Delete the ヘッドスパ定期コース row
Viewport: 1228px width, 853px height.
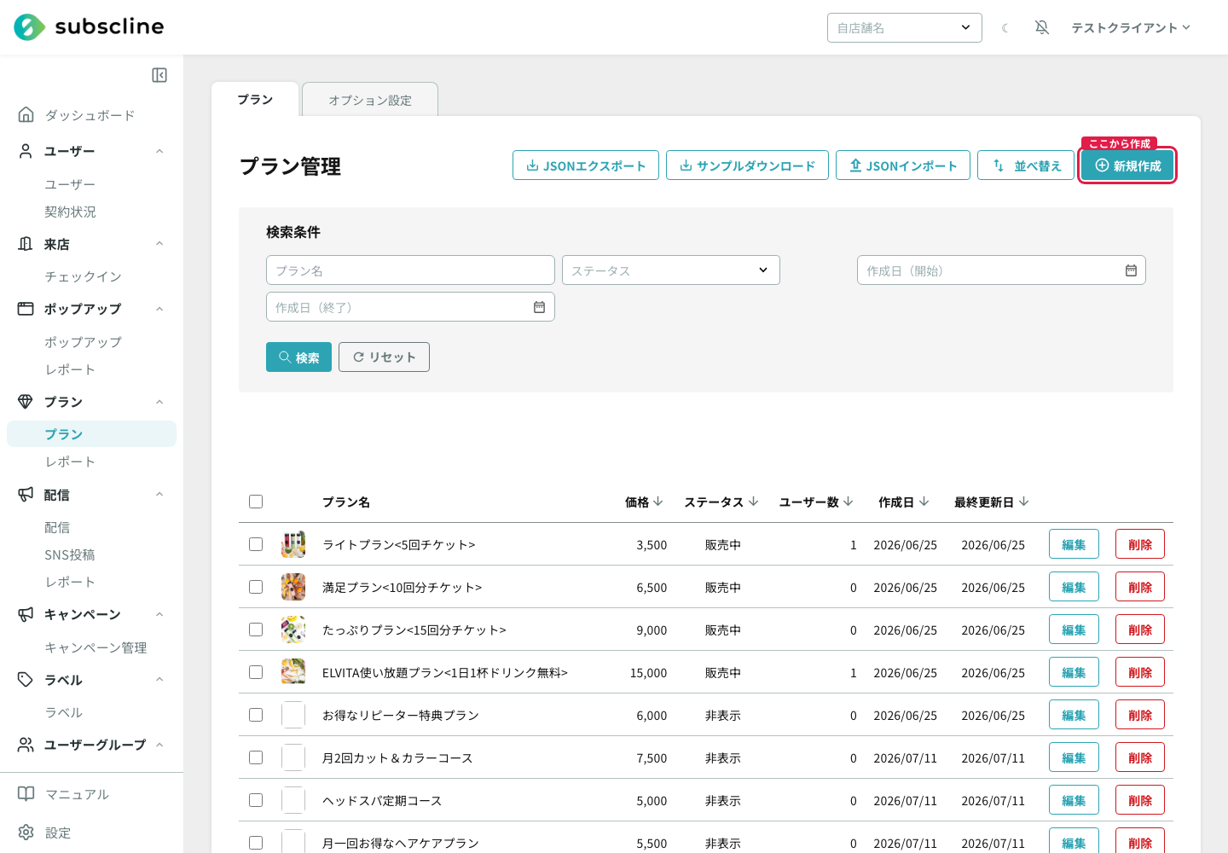coord(1140,800)
